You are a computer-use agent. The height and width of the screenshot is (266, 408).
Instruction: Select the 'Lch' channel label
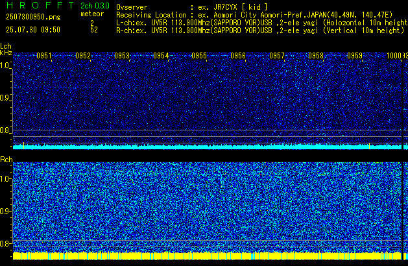pyautogui.click(x=6, y=46)
